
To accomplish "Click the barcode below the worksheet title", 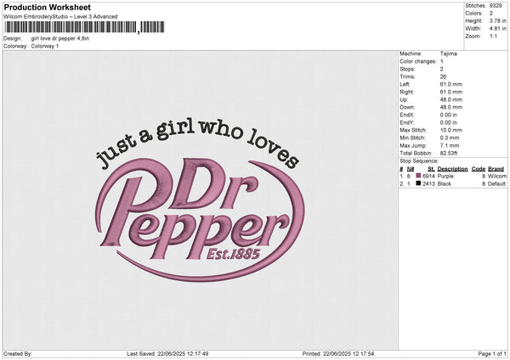I will (84, 27).
